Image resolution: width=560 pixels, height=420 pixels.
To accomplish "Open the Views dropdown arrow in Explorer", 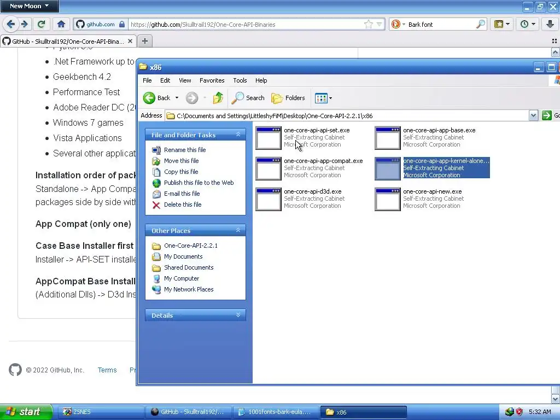I will click(331, 98).
